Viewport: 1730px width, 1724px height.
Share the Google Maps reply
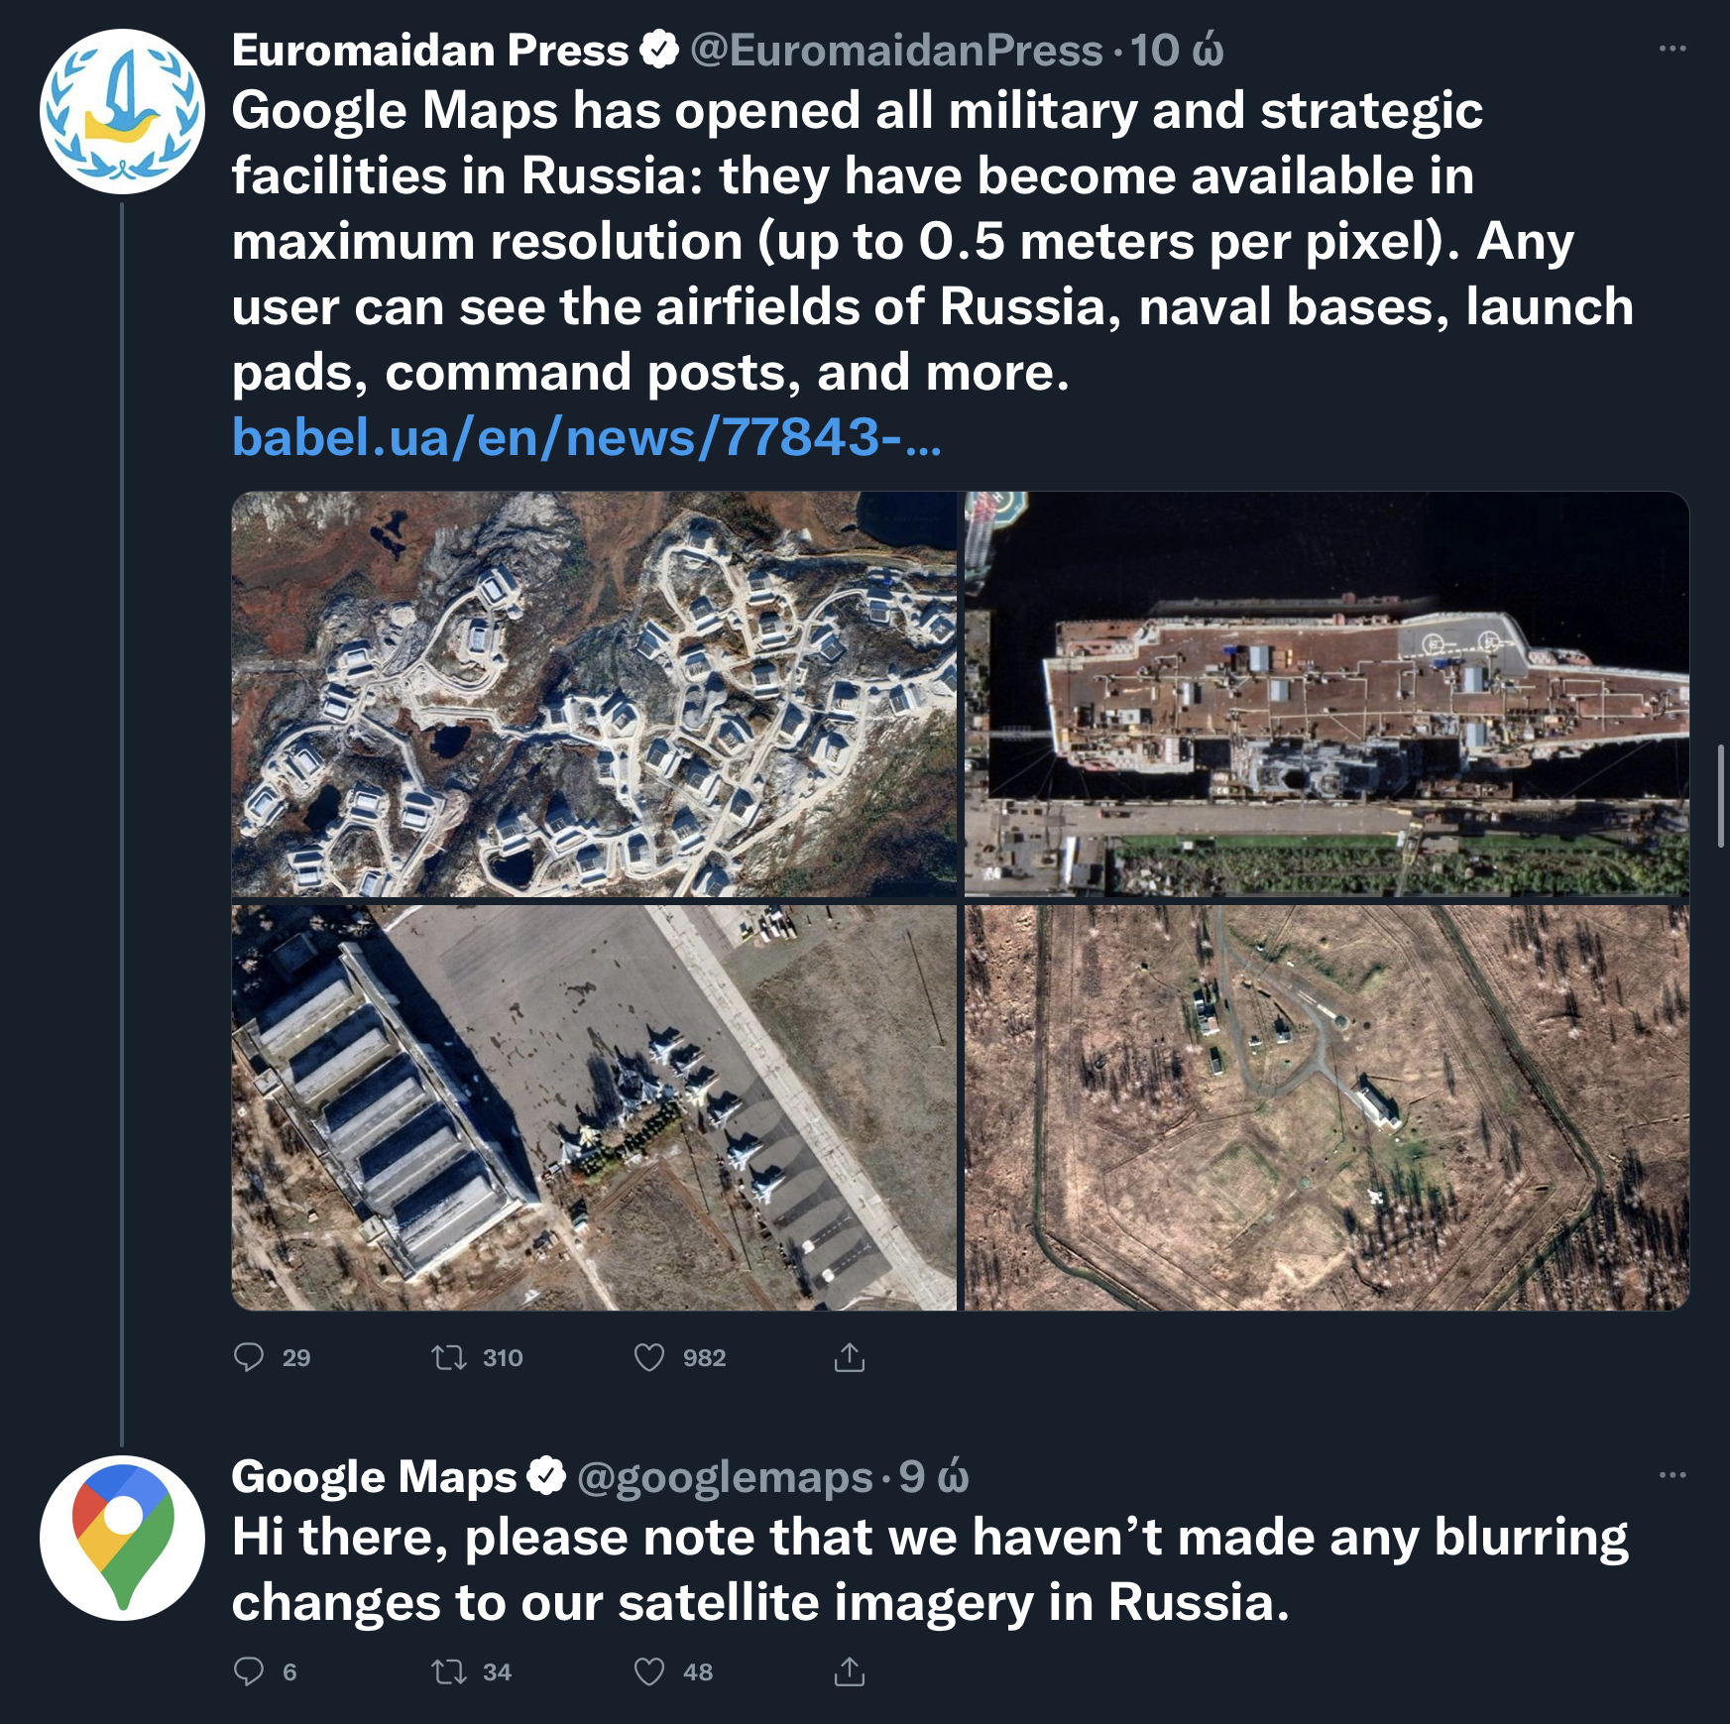point(850,1671)
